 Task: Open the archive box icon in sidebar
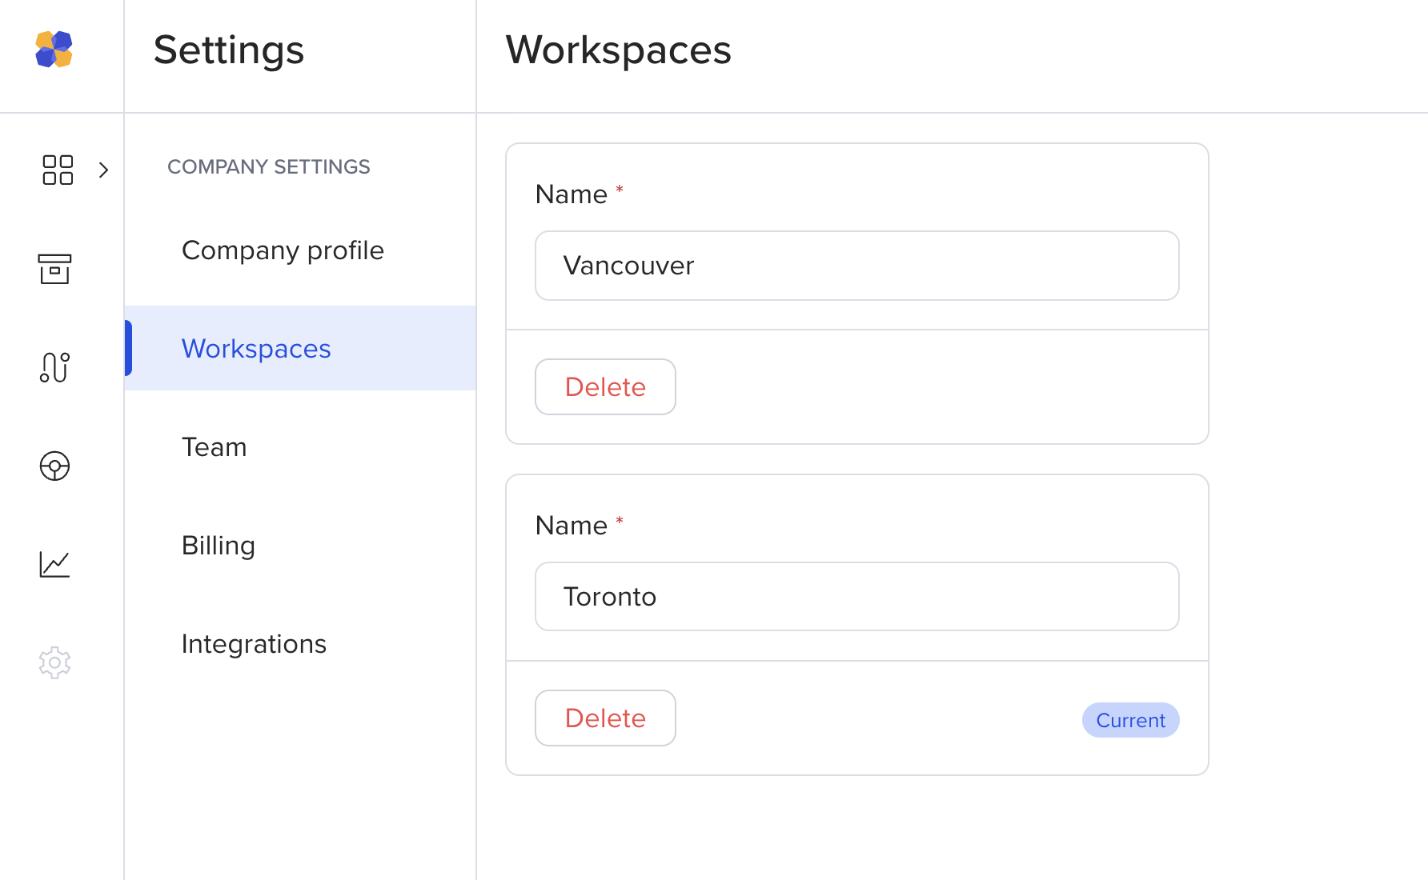tap(54, 269)
